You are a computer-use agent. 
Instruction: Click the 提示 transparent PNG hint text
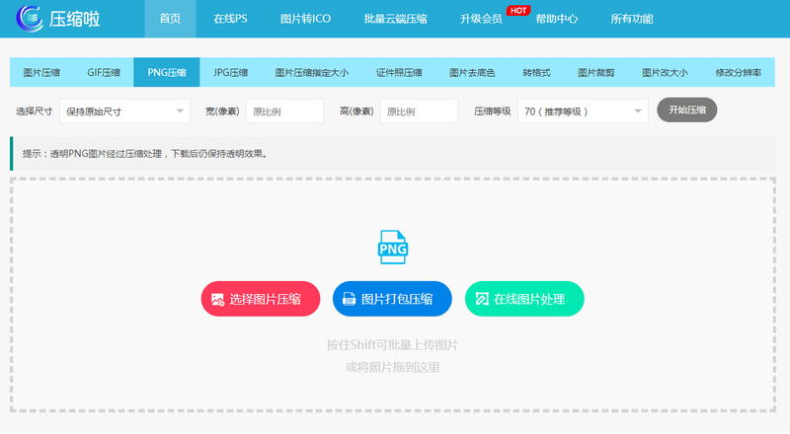click(x=144, y=154)
